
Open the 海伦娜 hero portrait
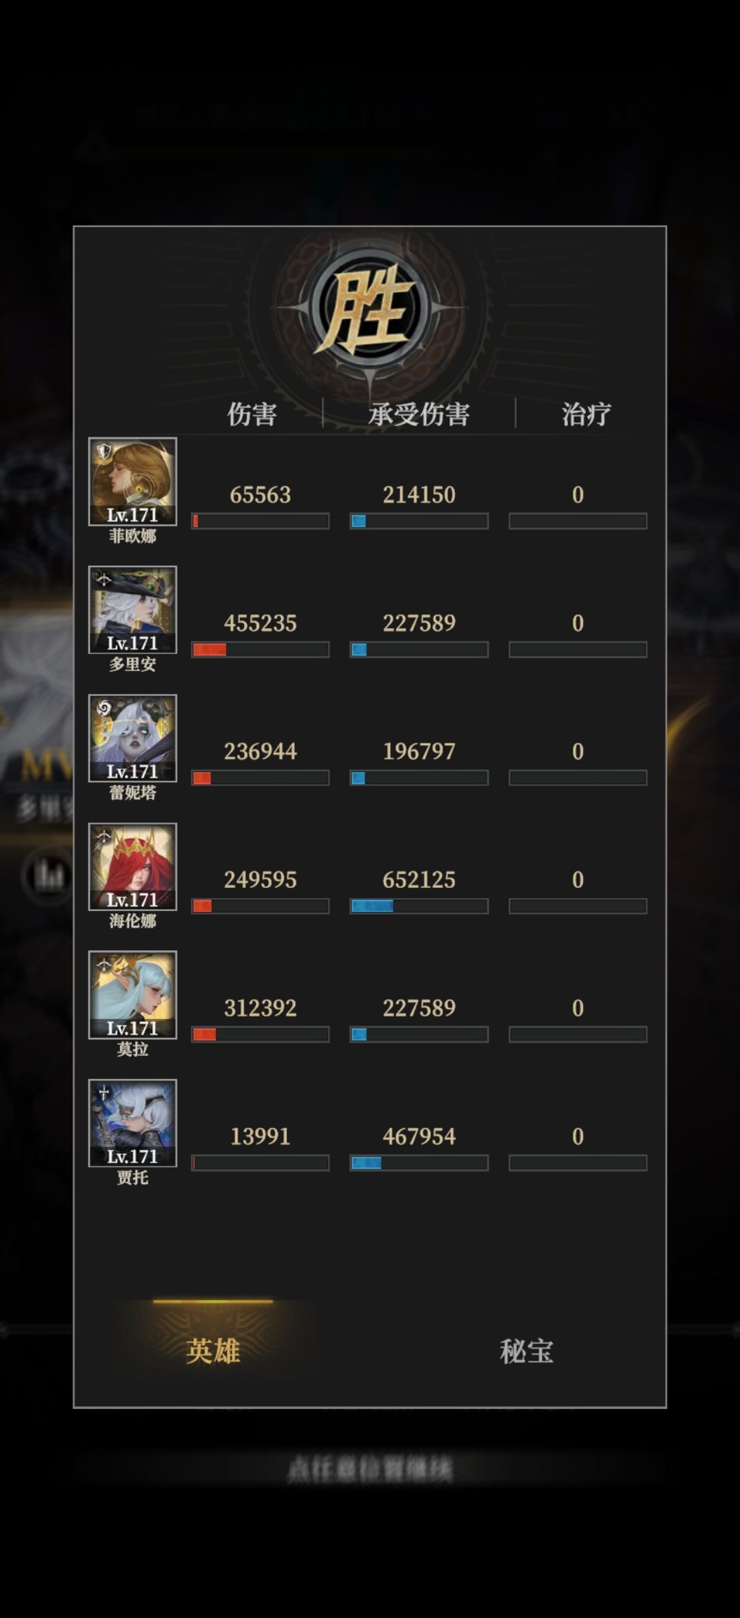click(x=132, y=867)
